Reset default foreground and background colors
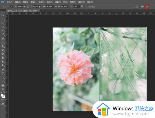 [x=2, y=92]
